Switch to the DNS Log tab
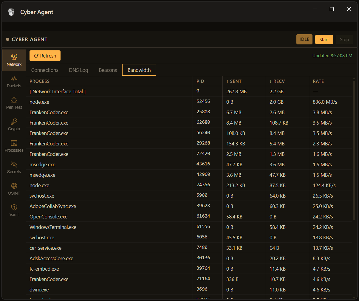Image resolution: width=359 pixels, height=301 pixels. pyautogui.click(x=78, y=70)
